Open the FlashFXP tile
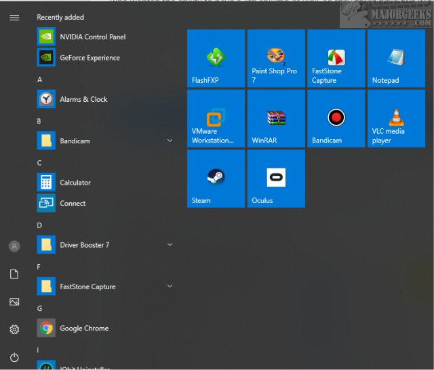Viewport: 434px width, 370px height. (x=216, y=58)
